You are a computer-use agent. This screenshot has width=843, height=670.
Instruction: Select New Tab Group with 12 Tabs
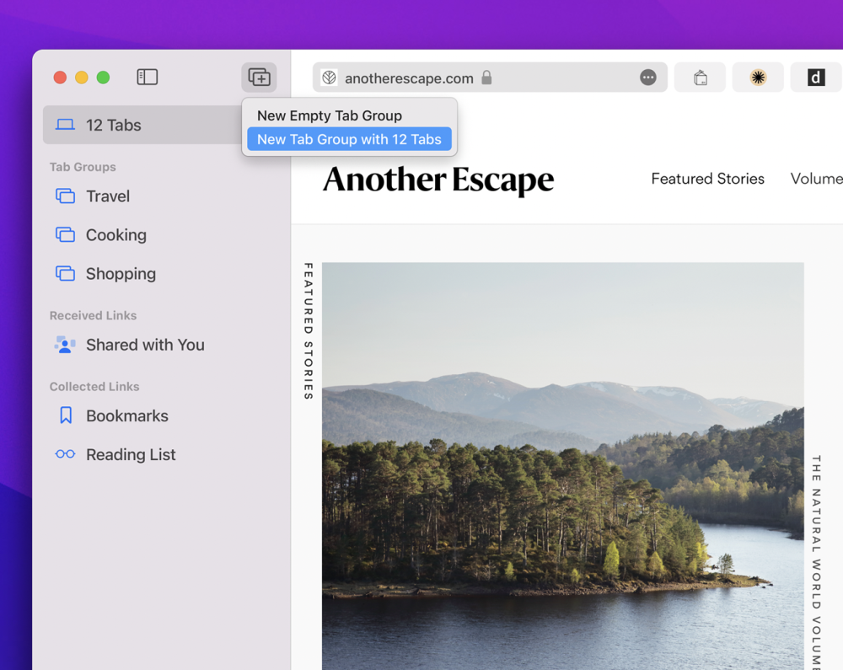(349, 139)
